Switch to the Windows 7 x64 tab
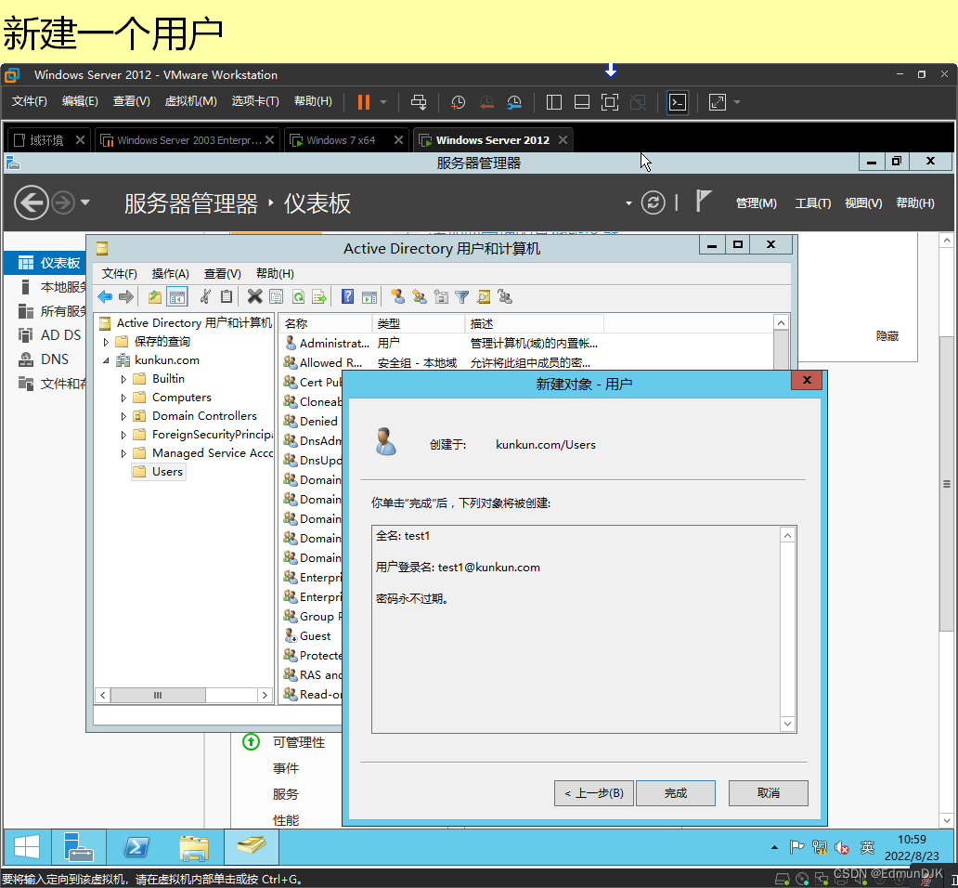Image resolution: width=958 pixels, height=888 pixels. click(341, 140)
